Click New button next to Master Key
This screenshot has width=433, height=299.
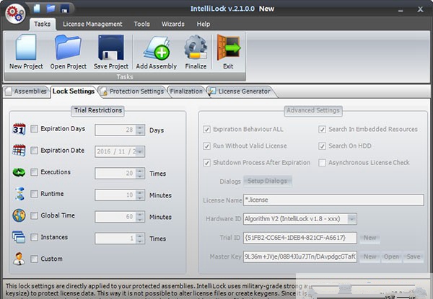pos(369,256)
